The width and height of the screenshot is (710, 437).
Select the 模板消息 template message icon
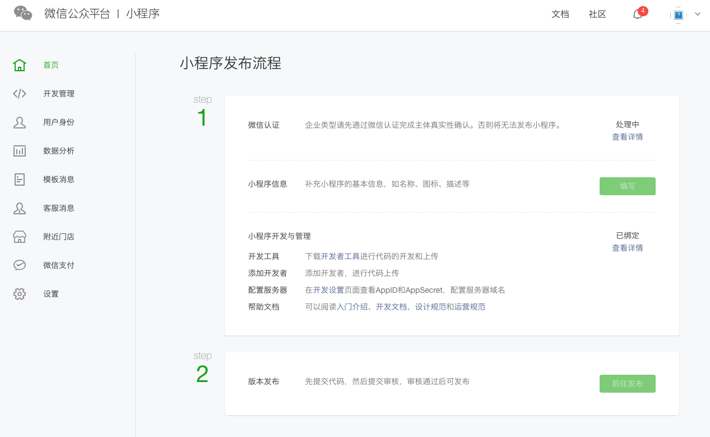[x=20, y=179]
